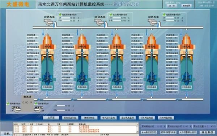Open the 开停机监视 panel under unit 2

click(x=82, y=87)
